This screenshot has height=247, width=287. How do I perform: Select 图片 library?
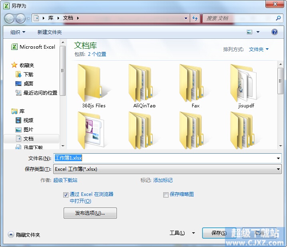(x=24, y=130)
